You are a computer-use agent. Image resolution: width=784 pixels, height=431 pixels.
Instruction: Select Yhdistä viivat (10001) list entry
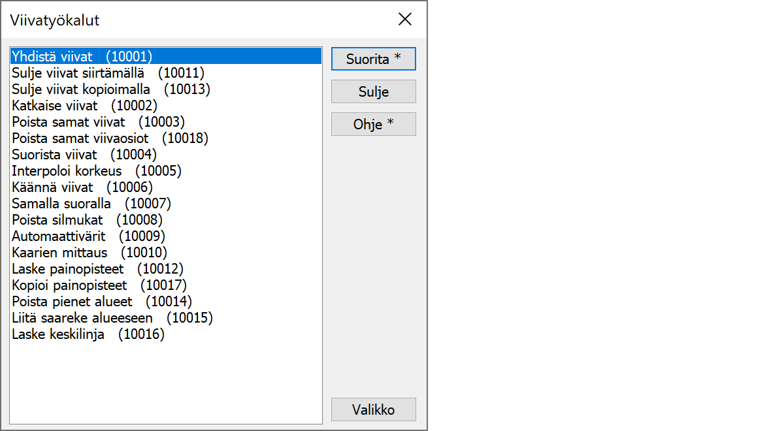(82, 56)
